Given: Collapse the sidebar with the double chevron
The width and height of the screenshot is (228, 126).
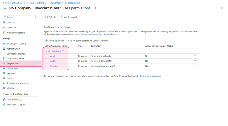Looking at the screenshot, I should pyautogui.click(x=38, y=17).
